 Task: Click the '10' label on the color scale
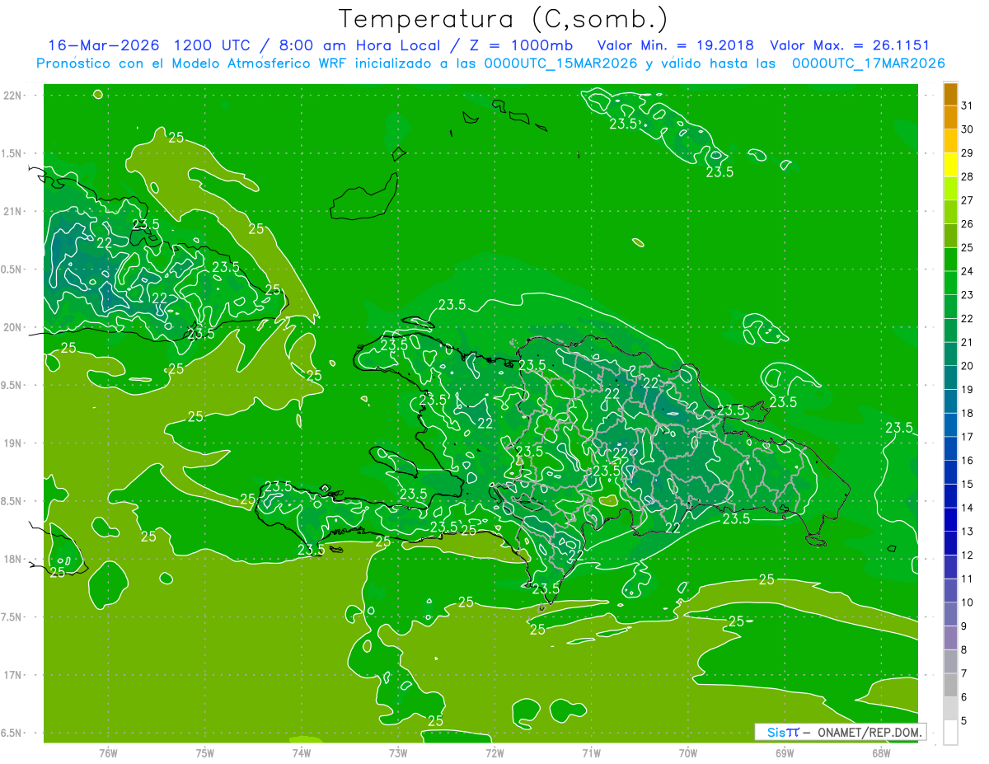pos(968,602)
